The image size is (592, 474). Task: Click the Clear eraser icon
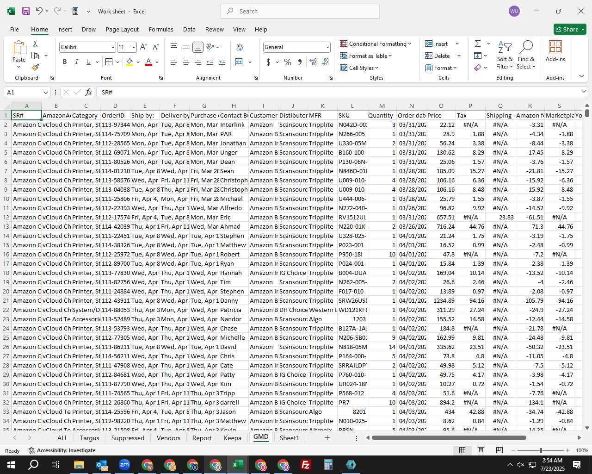[478, 68]
